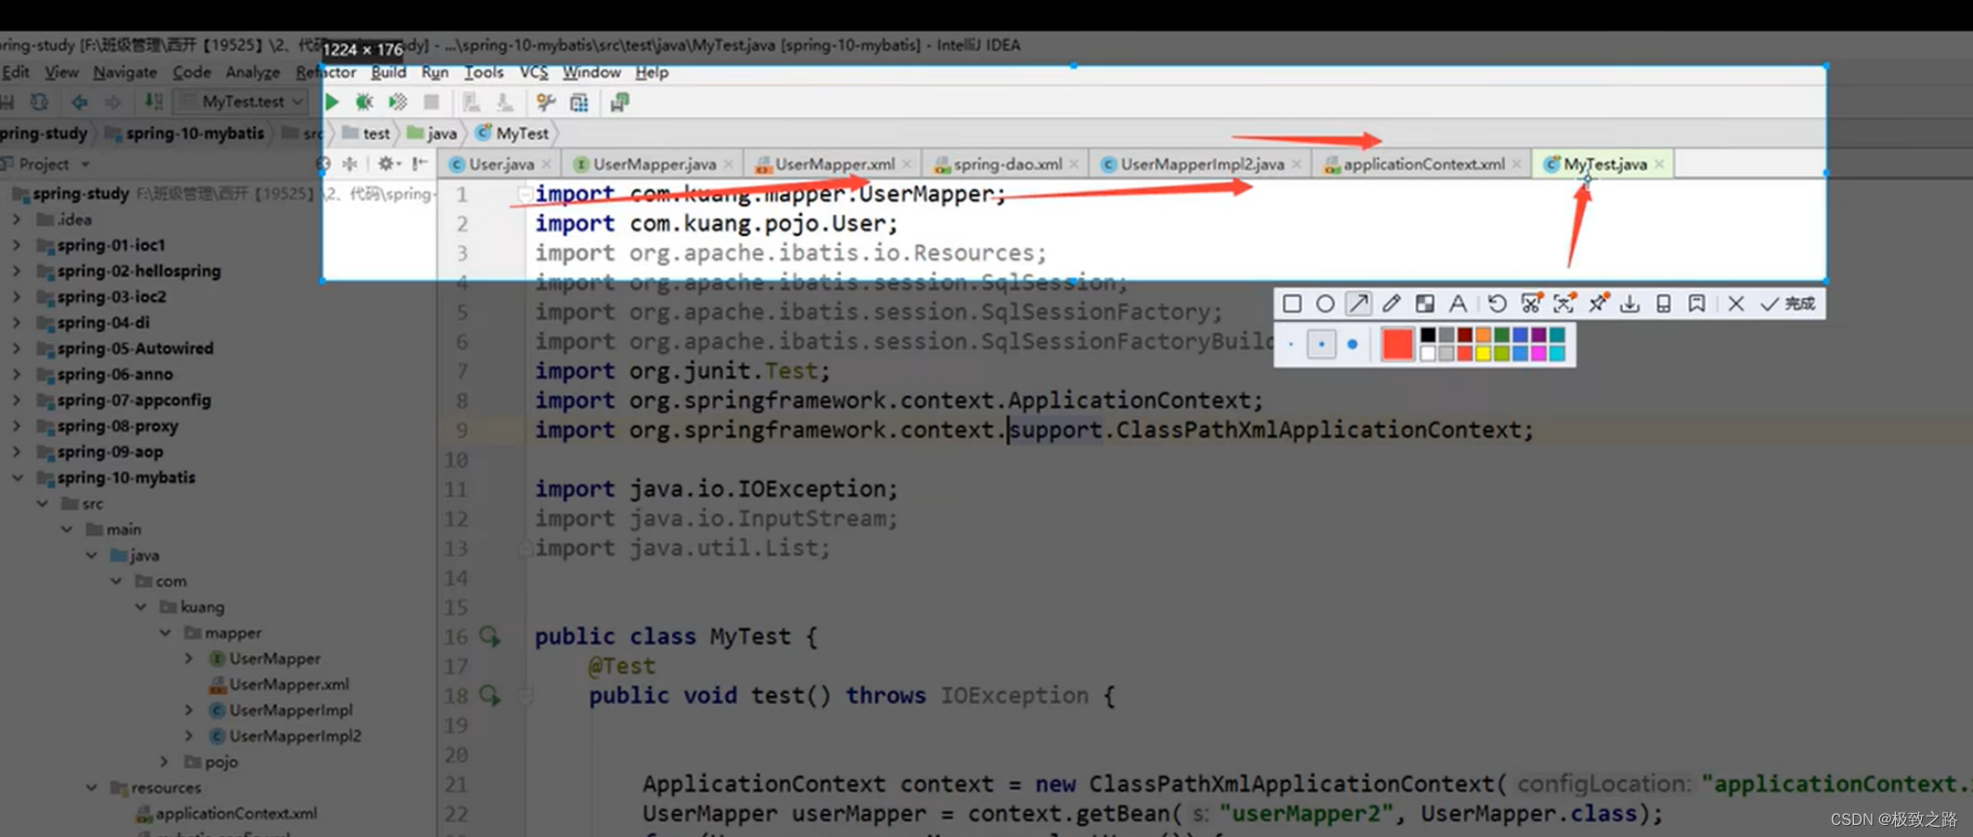Click the current red color preview
Viewport: 1973px width, 837px height.
click(x=1396, y=344)
